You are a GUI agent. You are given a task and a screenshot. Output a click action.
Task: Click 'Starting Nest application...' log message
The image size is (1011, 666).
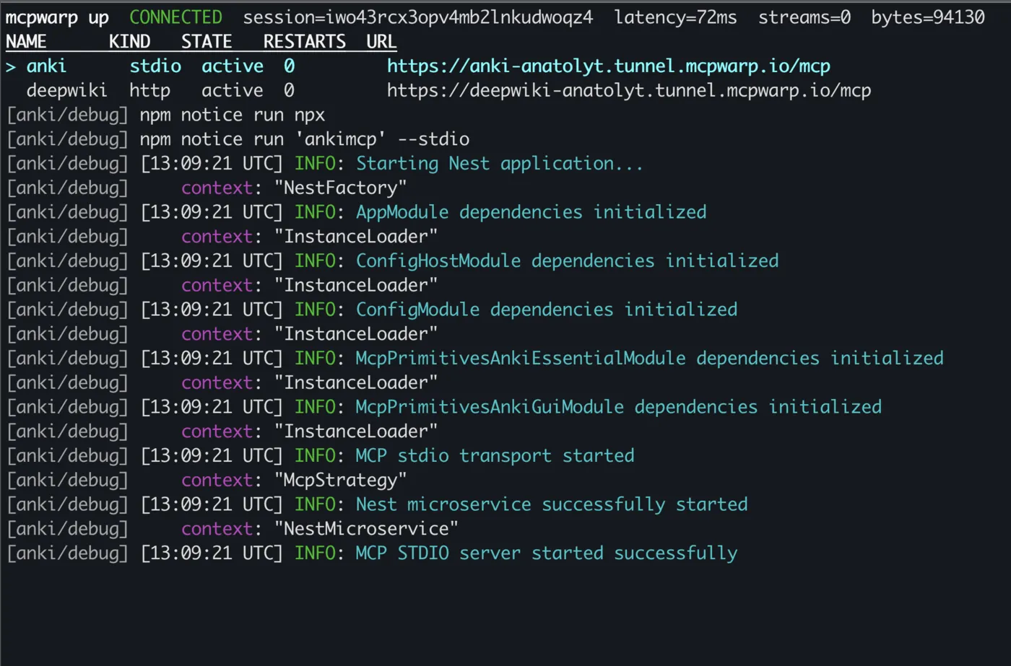point(499,164)
